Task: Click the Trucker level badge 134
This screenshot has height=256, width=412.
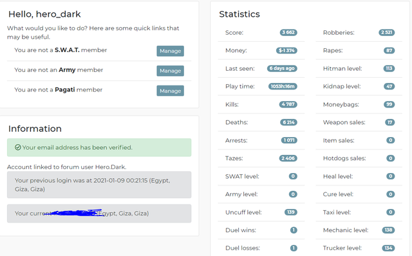Action: coord(388,248)
